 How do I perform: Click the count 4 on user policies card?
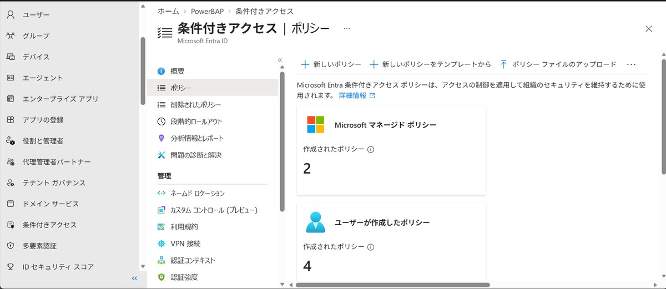(307, 266)
